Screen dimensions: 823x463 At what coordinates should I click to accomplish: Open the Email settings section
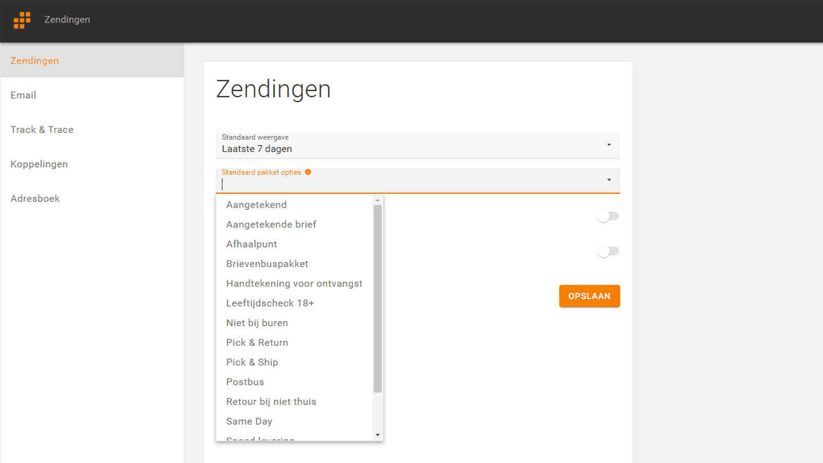click(x=23, y=95)
